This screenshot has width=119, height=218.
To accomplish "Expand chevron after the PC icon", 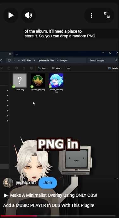I will coord(14,60).
